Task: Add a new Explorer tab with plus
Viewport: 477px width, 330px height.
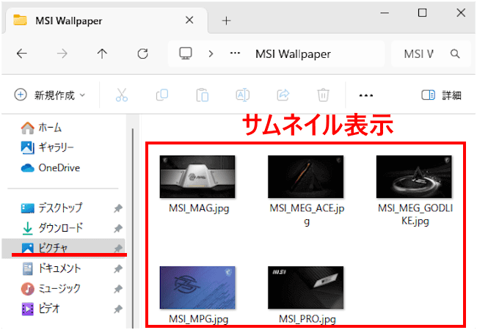Action: coord(226,21)
